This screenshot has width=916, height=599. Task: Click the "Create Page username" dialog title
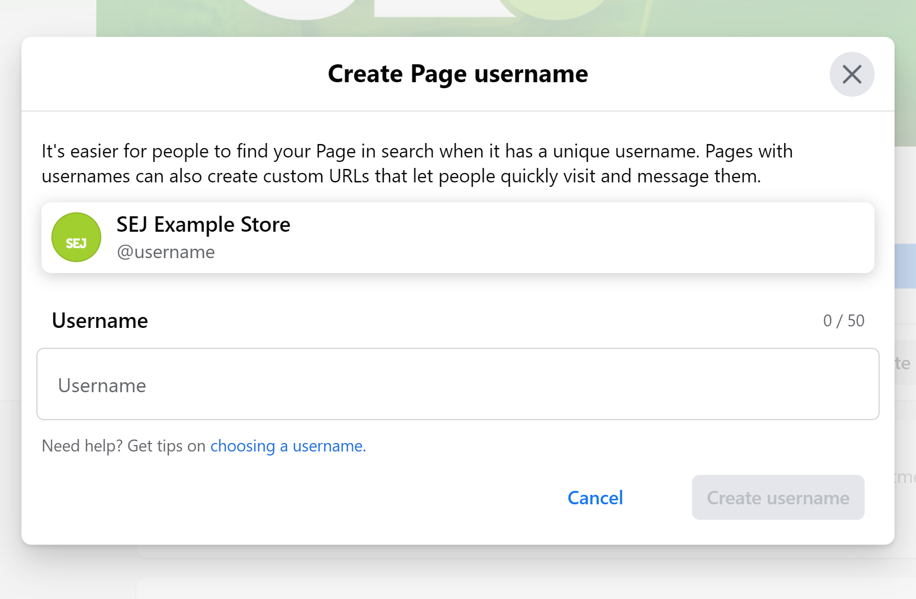pyautogui.click(x=458, y=73)
